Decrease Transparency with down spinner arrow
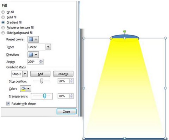Viewport: 169px width, 140px height. click(71, 98)
